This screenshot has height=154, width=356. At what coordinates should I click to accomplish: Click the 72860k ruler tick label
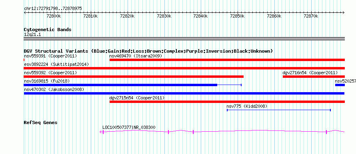click(x=274, y=16)
